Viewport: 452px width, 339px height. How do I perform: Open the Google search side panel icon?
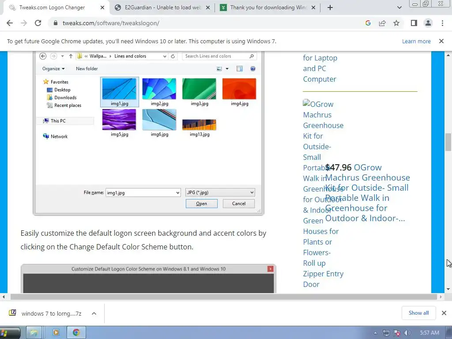pyautogui.click(x=368, y=23)
